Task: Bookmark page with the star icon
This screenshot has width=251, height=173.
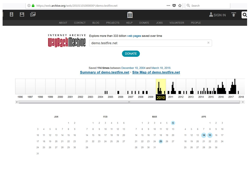Action: (x=180, y=5)
